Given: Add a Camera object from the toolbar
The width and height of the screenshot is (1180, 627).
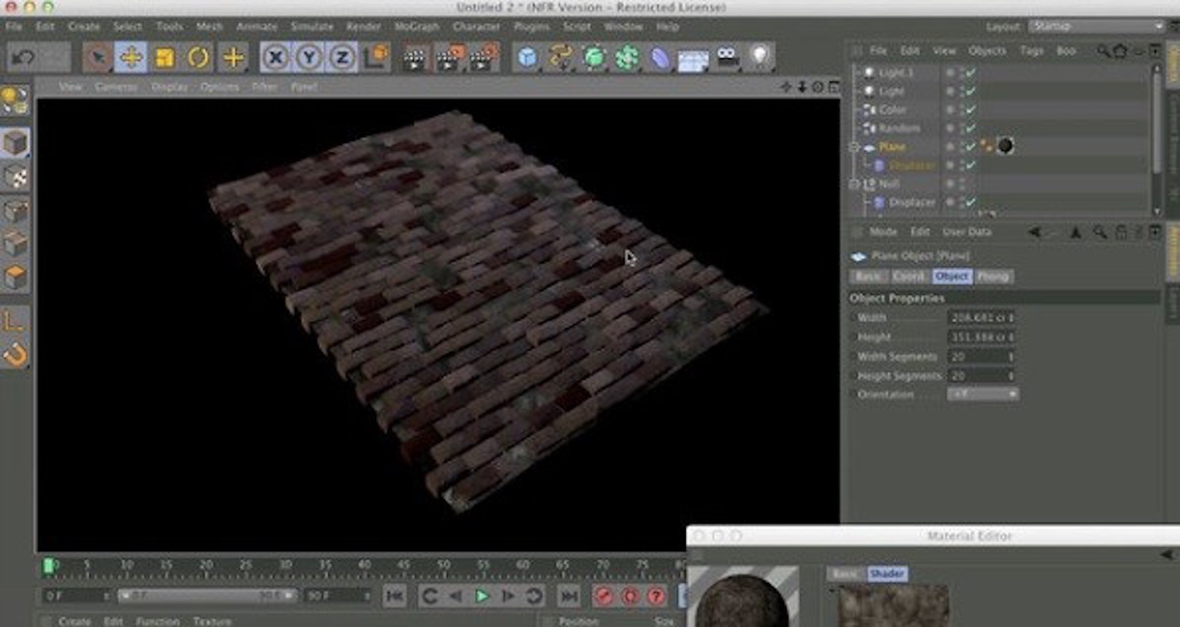Looking at the screenshot, I should pyautogui.click(x=728, y=58).
